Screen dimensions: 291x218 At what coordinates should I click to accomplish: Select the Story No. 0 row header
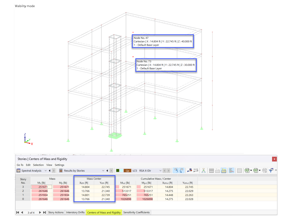point(23,199)
